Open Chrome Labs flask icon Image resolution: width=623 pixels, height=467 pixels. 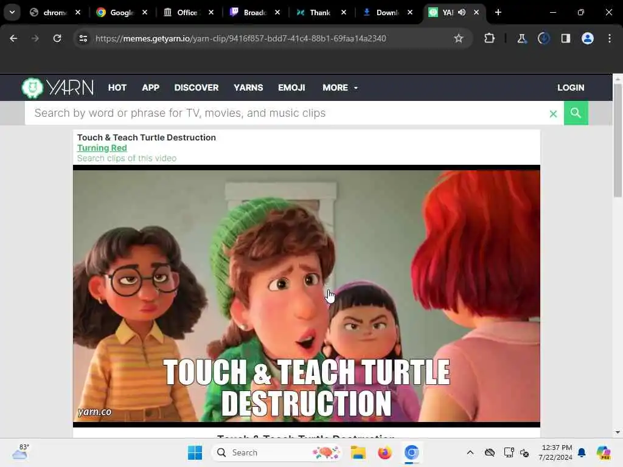521,38
